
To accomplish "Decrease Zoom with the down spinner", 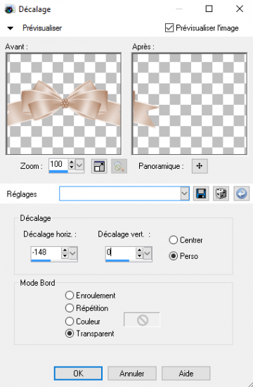I will point(72,167).
